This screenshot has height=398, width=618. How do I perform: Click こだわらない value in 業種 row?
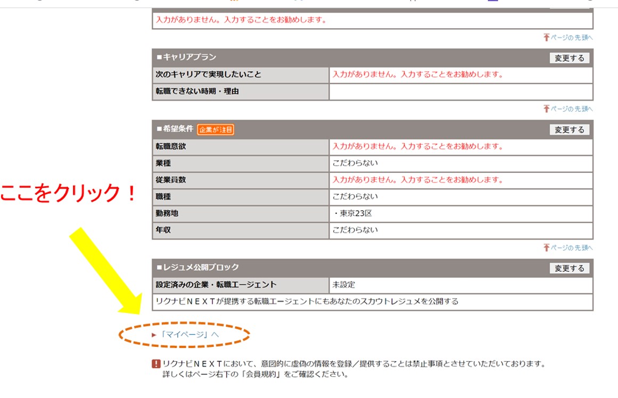355,163
